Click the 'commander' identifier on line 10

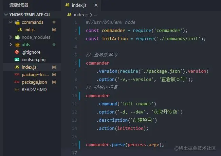coord(98,96)
